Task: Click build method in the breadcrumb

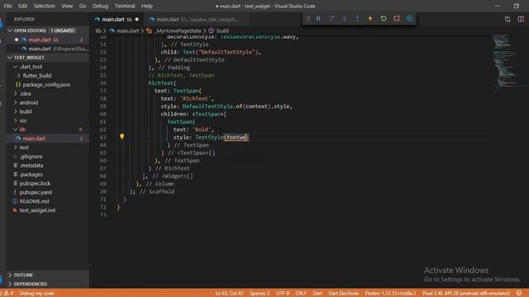Action: tap(222, 31)
